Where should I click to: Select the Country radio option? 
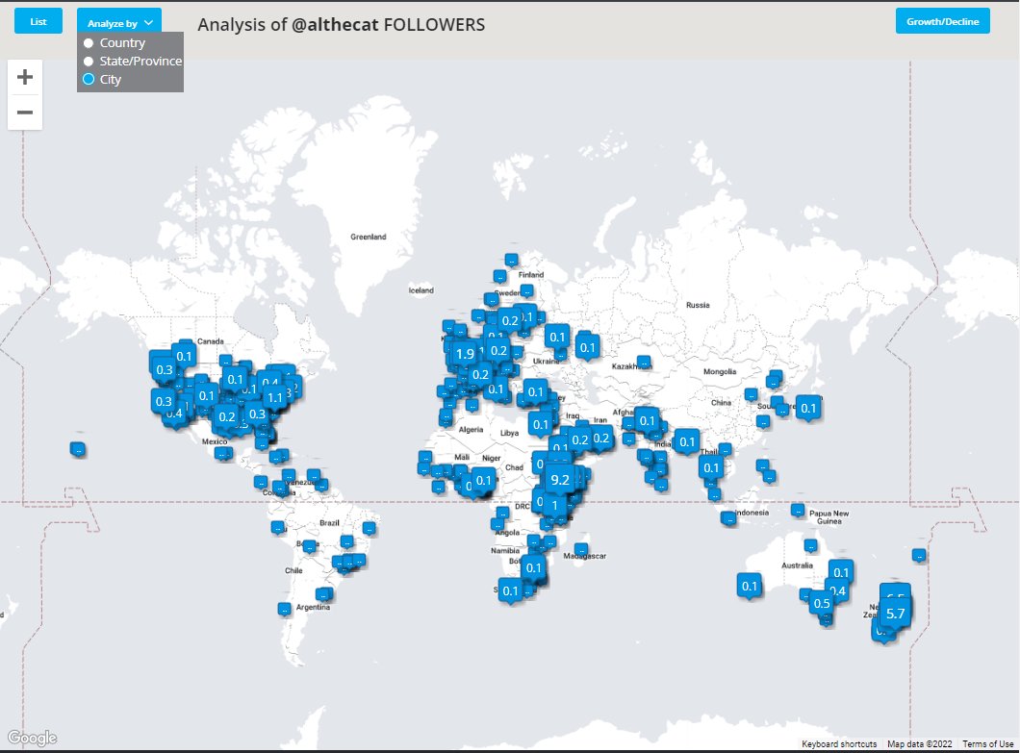(x=89, y=43)
